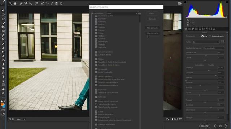231x129 pixels.
Task: Select the Spot Removal tool
Action: pyautogui.click(x=42, y=3)
